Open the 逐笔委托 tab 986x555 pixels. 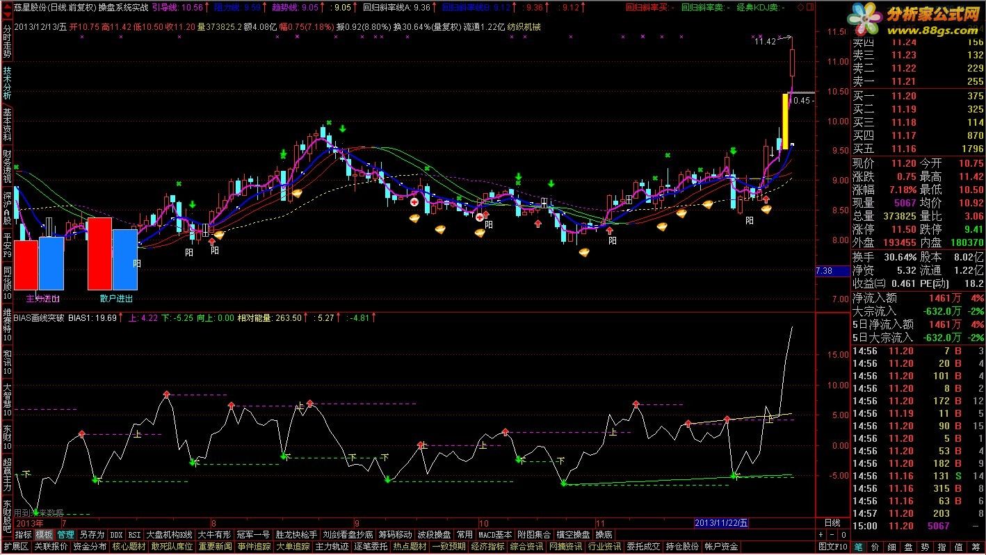pos(371,547)
